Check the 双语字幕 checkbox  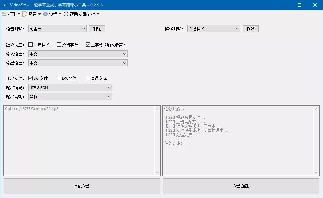pyautogui.click(x=59, y=44)
